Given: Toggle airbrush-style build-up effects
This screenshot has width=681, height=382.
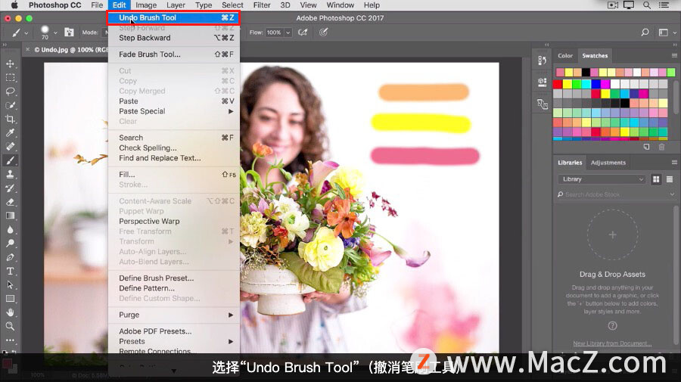Looking at the screenshot, I should [303, 32].
